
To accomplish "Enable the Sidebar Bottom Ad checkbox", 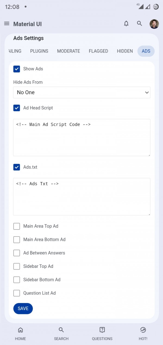I will point(17,280).
